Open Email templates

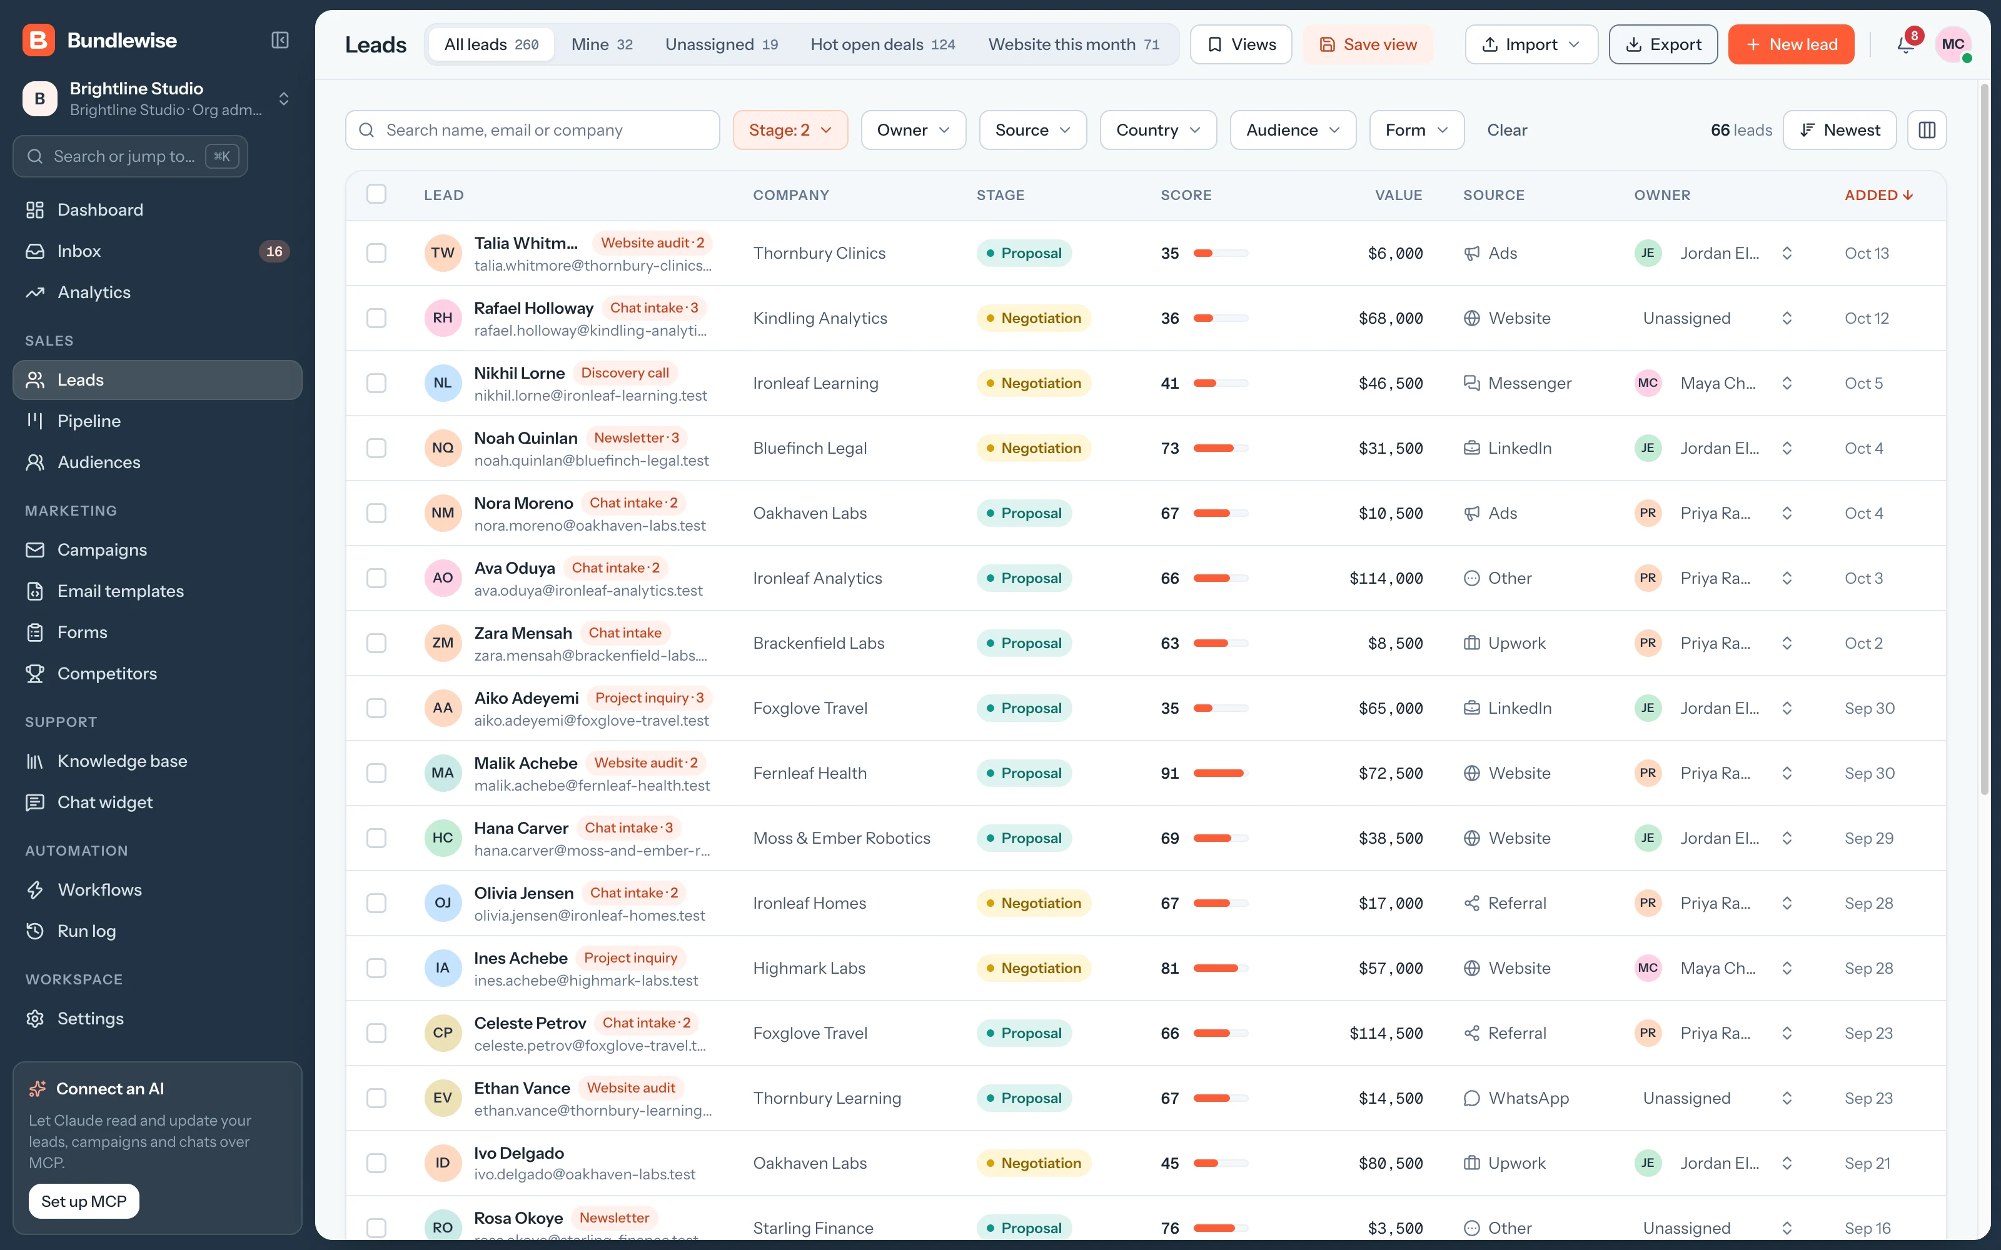[157, 591]
